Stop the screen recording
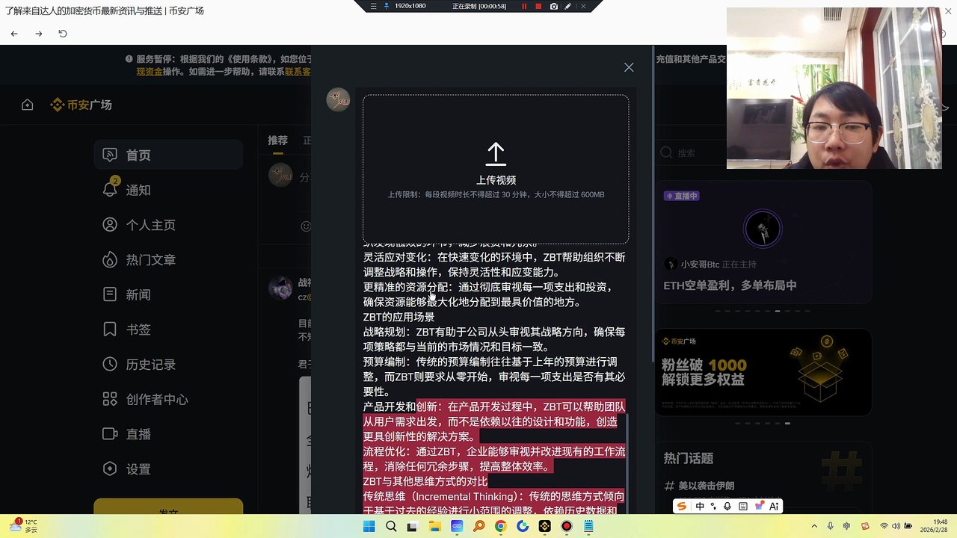The height and width of the screenshot is (538, 957). pyautogui.click(x=538, y=6)
